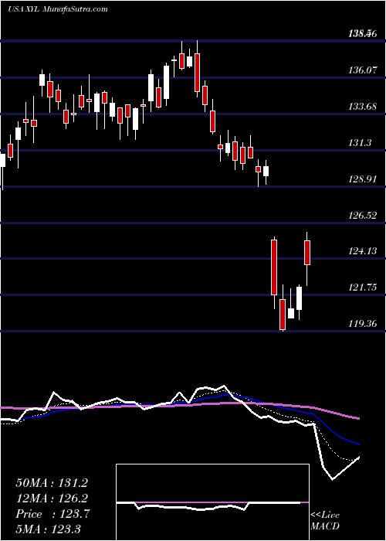This screenshot has height=541, width=386.
Task: Click the 119.36 price level label
Action: 362,323
